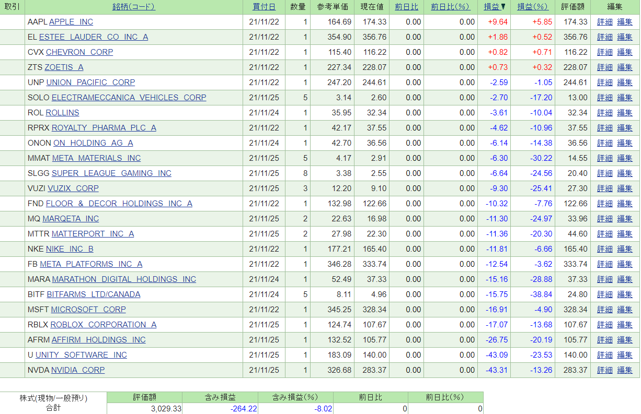Image resolution: width=641 pixels, height=414 pixels.
Task: Click 編集 in the BITF row
Action: pyautogui.click(x=625, y=294)
